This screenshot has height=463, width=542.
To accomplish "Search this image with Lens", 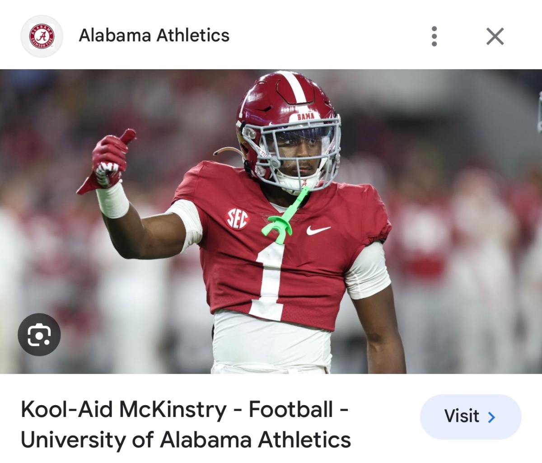I will (x=39, y=335).
